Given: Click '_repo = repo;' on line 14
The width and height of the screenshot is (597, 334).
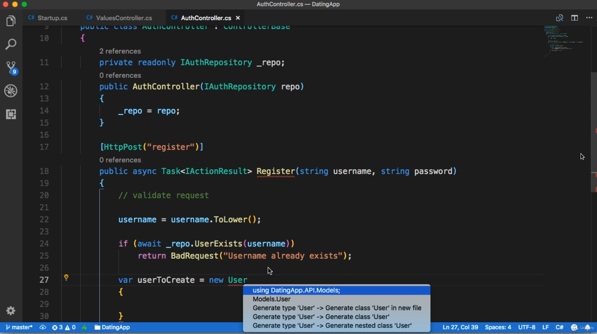Looking at the screenshot, I should pyautogui.click(x=149, y=111).
